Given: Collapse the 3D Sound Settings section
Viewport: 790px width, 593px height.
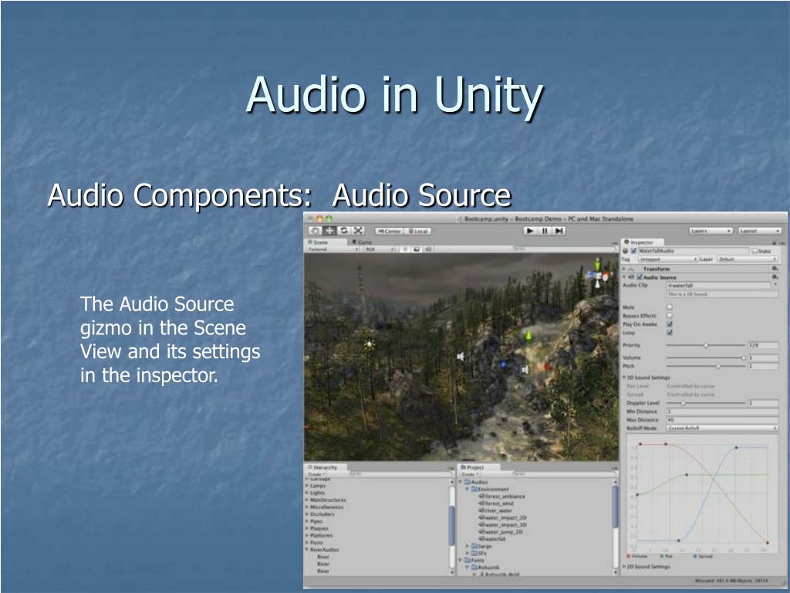Looking at the screenshot, I should [x=624, y=377].
